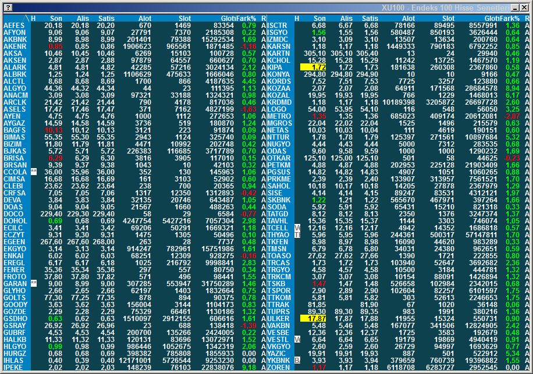Select the yellow-highlighted KIPA price 1,72
The height and width of the screenshot is (374, 533).
(313, 67)
